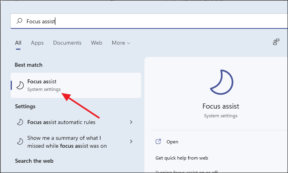
Task: Switch to the Apps tab
Action: 37,43
